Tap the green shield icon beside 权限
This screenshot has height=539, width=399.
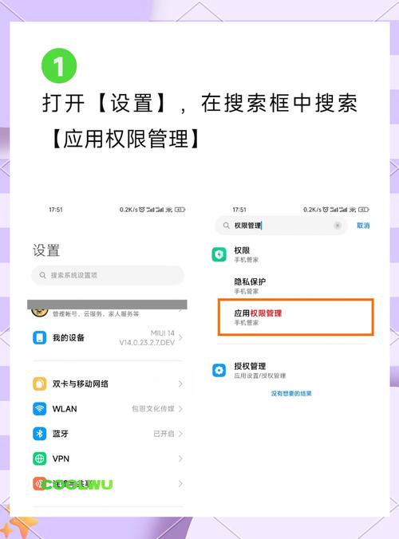pos(219,254)
